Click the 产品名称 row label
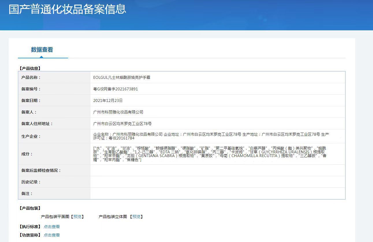Image resolution: width=373 pixels, height=242 pixels. [x=31, y=77]
